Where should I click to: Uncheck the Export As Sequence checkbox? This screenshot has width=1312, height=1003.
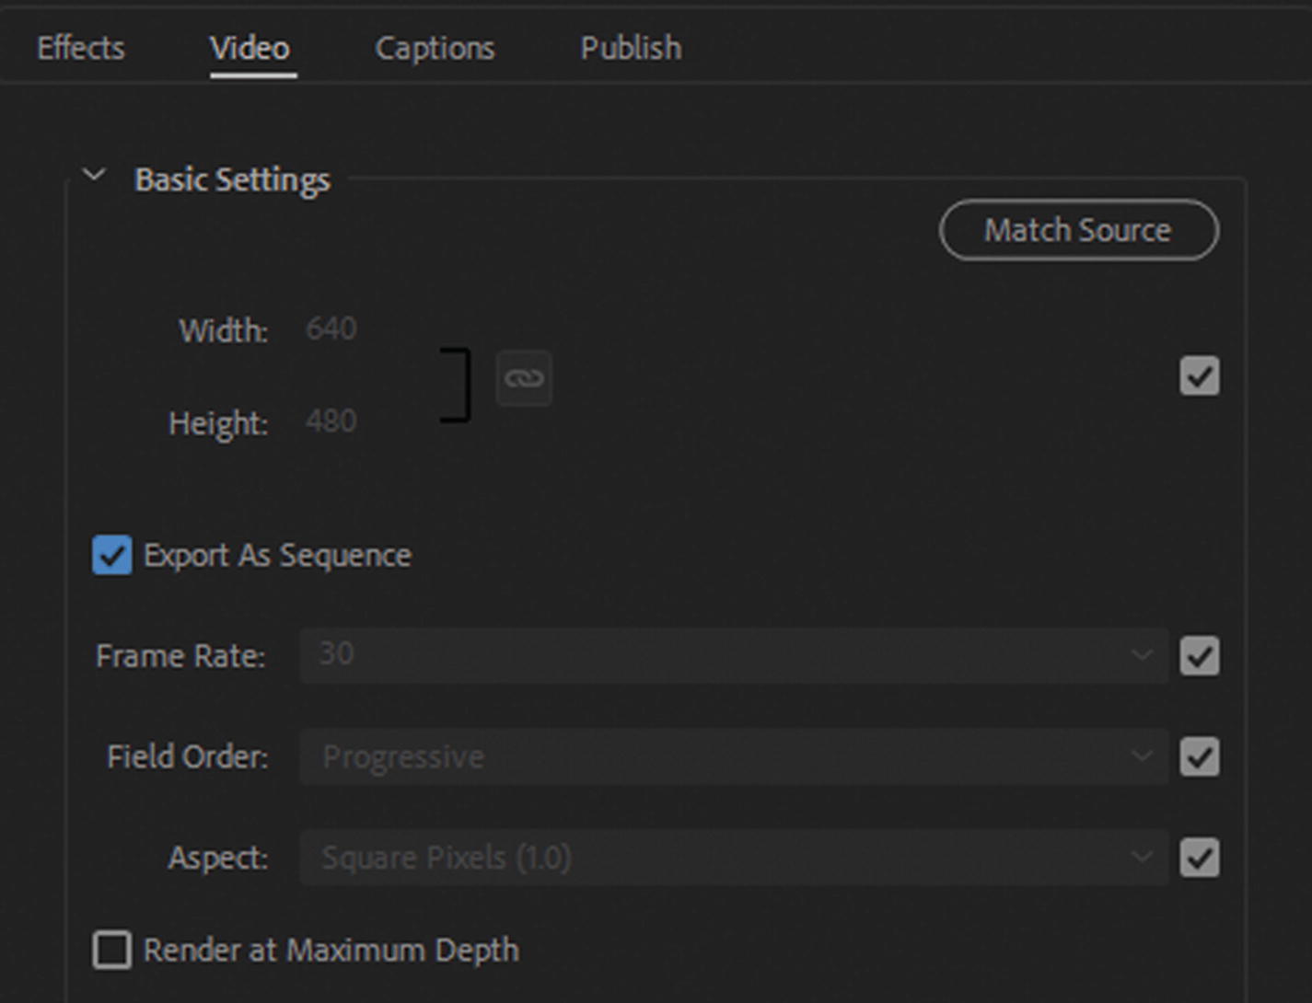pyautogui.click(x=112, y=556)
